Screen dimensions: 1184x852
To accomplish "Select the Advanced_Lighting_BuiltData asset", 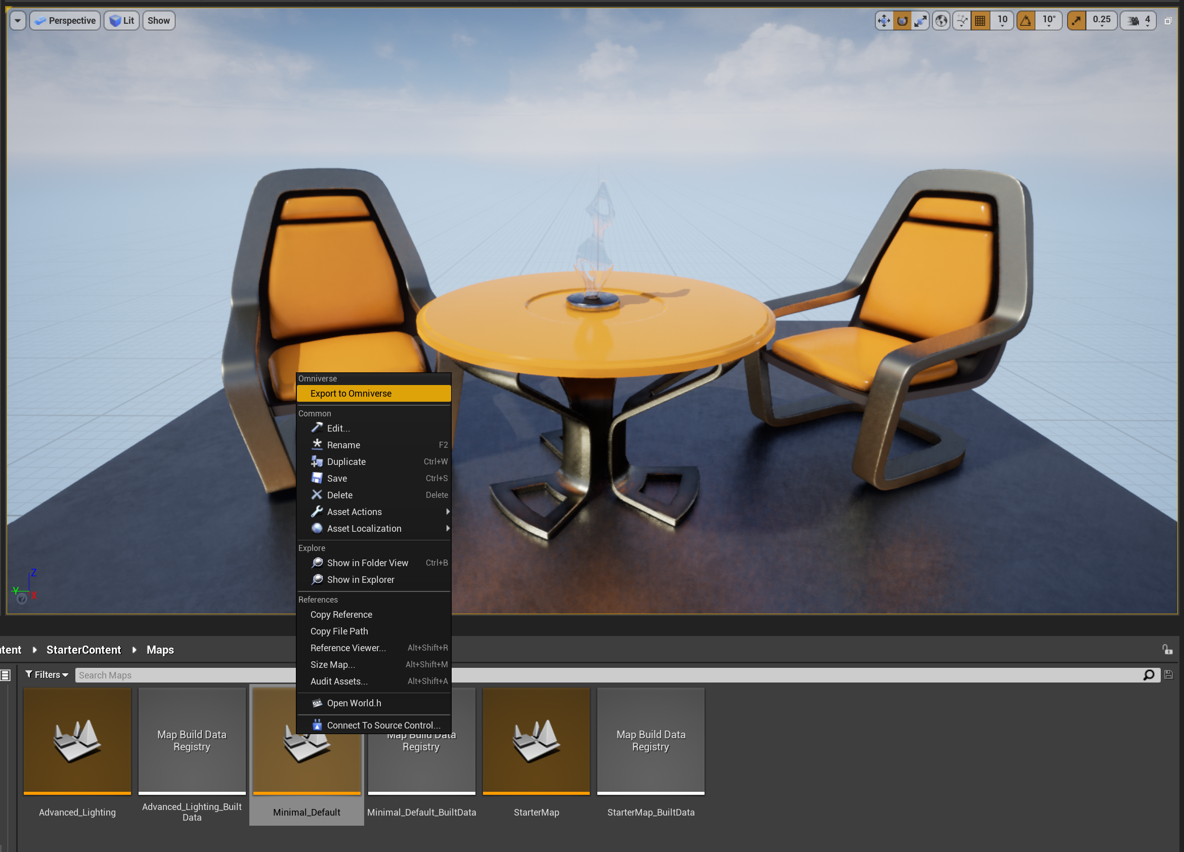I will 192,741.
